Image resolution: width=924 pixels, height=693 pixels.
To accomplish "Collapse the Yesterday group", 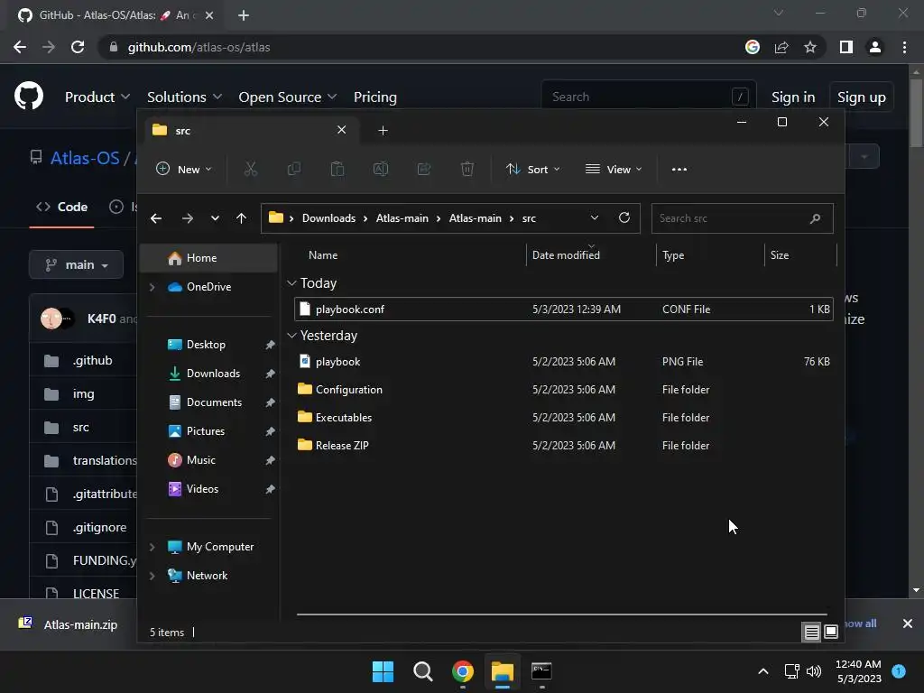I will [291, 336].
